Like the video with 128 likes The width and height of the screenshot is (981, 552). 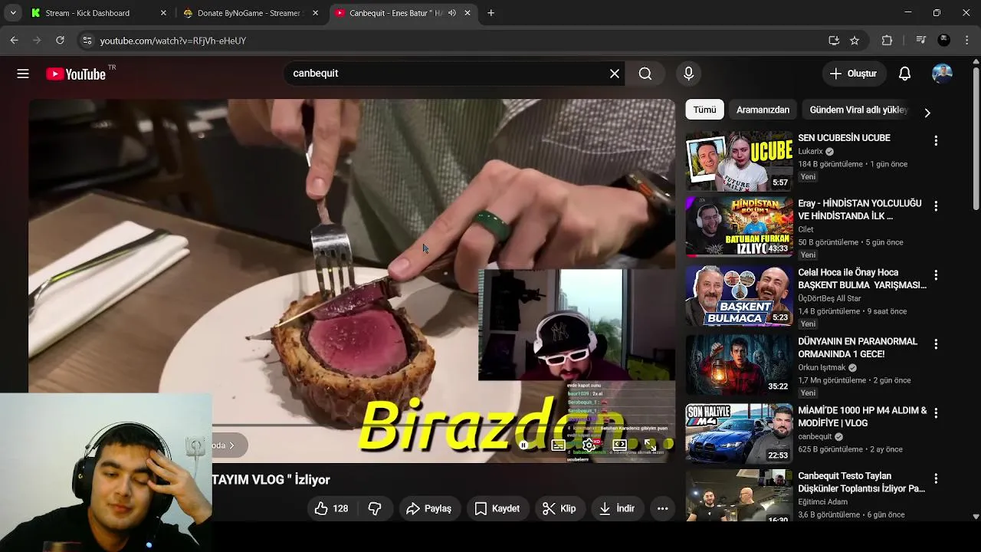[331, 508]
